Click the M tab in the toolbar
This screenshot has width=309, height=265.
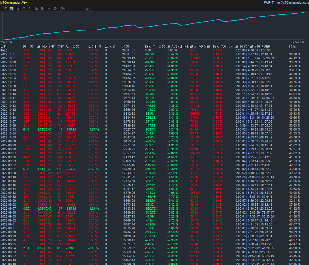click(49, 9)
